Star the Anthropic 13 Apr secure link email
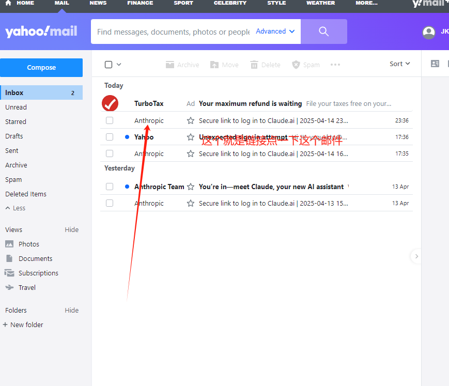This screenshot has height=386, width=449. coord(191,203)
